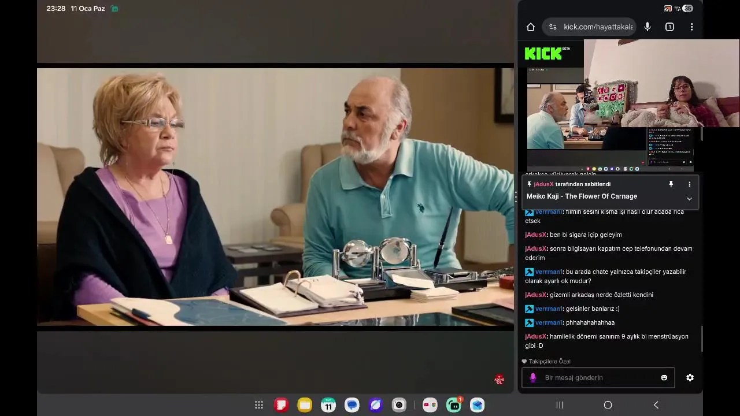Image resolution: width=740 pixels, height=416 pixels.
Task: Click jAdusX name in pinned header
Action: click(543, 184)
